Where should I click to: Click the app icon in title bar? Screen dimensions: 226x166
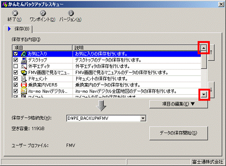tap(5, 4)
